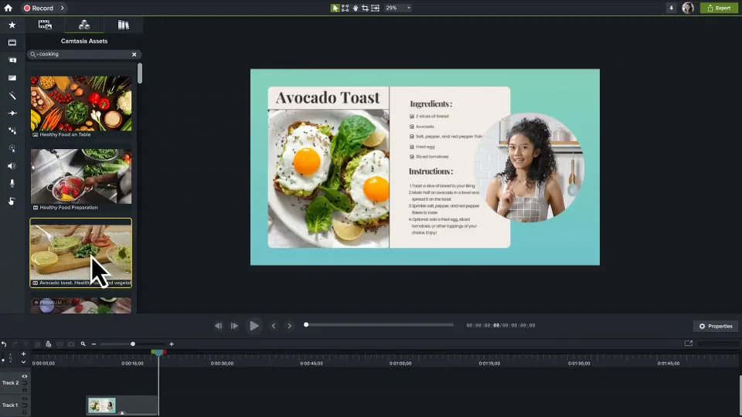Click the download arrow icon near profile
The image size is (742, 417).
click(671, 8)
